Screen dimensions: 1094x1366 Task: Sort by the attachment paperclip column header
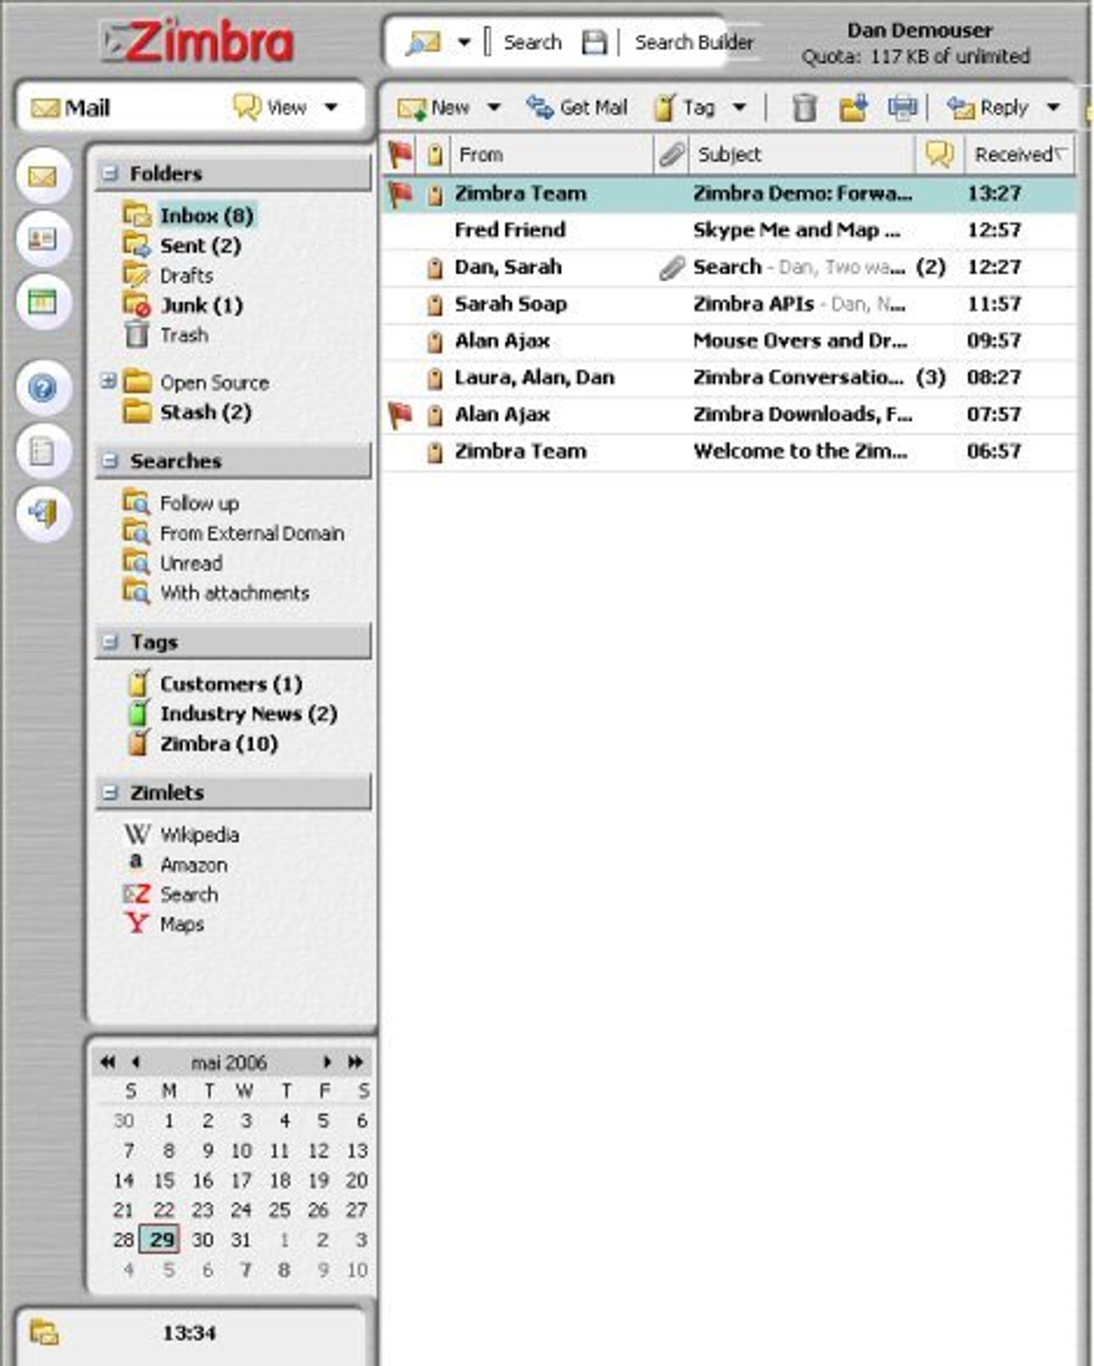[x=672, y=154]
